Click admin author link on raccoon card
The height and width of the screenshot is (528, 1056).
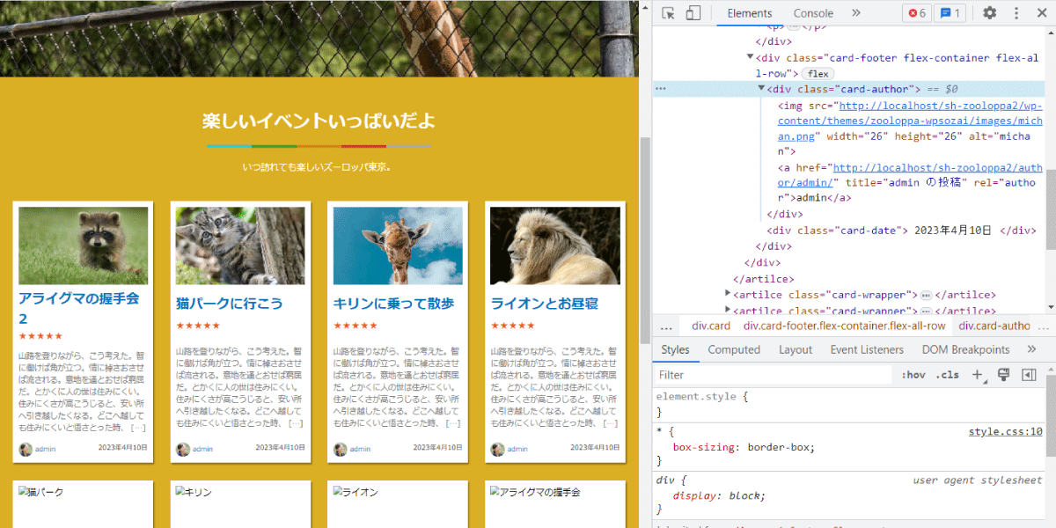[x=45, y=449]
